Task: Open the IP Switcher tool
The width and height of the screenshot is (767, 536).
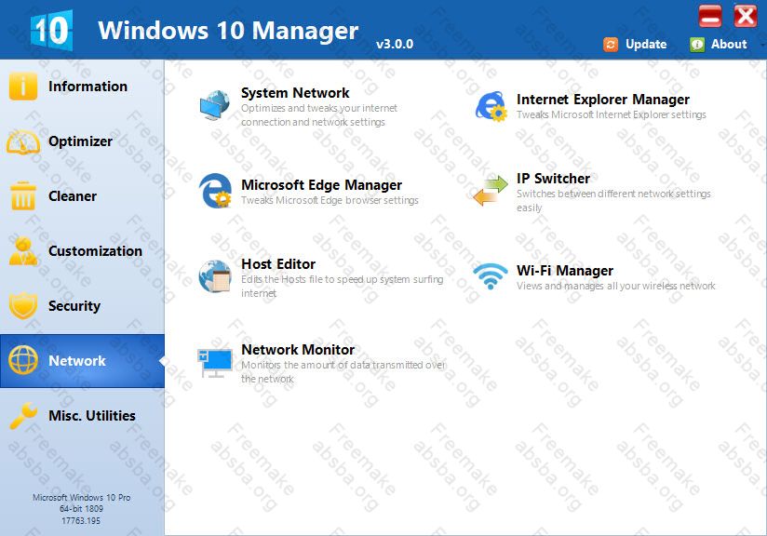Action: click(553, 179)
